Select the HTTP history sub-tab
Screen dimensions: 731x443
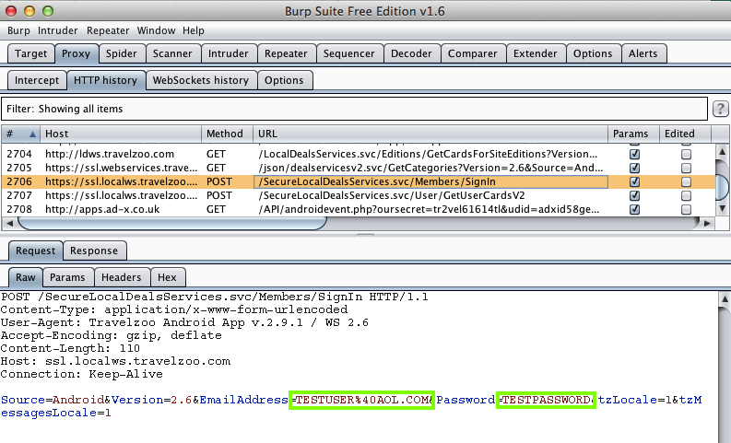(x=106, y=80)
